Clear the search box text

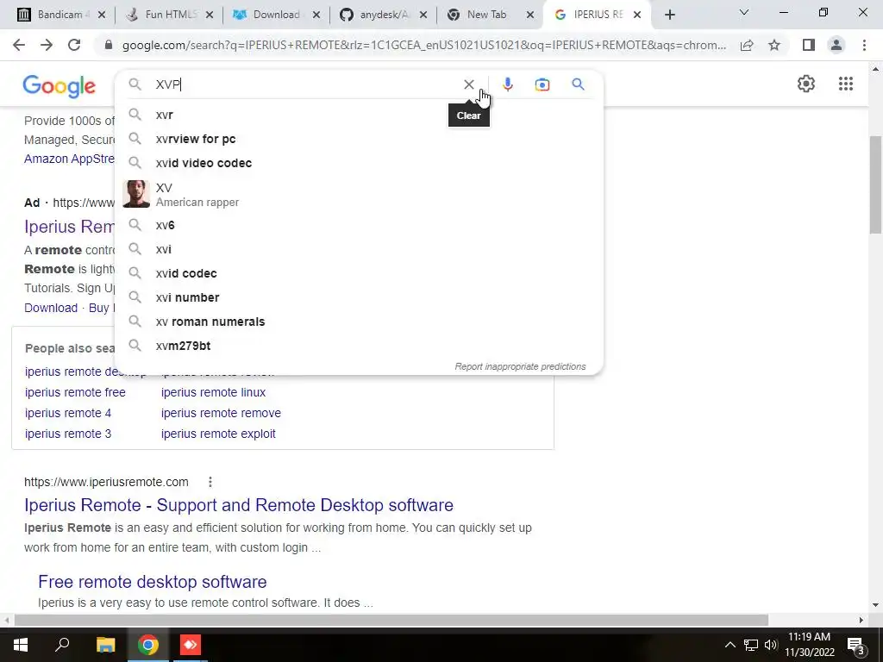pyautogui.click(x=468, y=84)
